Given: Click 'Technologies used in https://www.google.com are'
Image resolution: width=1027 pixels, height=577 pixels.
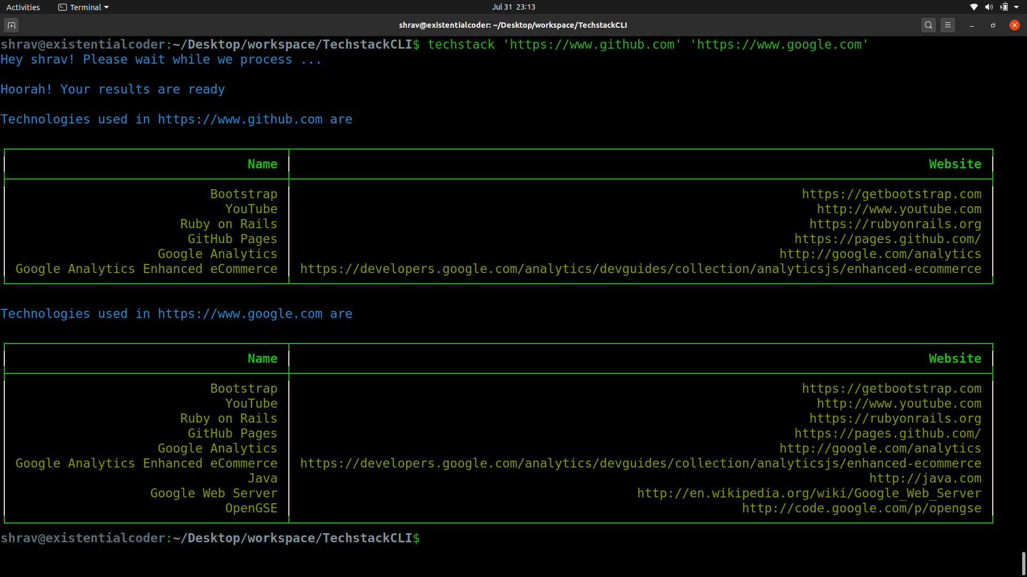Looking at the screenshot, I should 177,314.
